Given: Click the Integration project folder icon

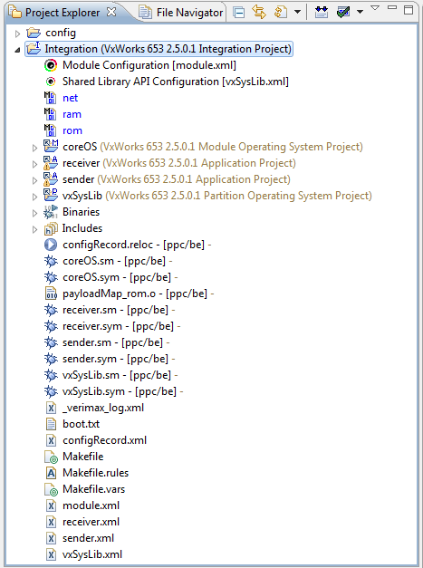Looking at the screenshot, I should 34,49.
